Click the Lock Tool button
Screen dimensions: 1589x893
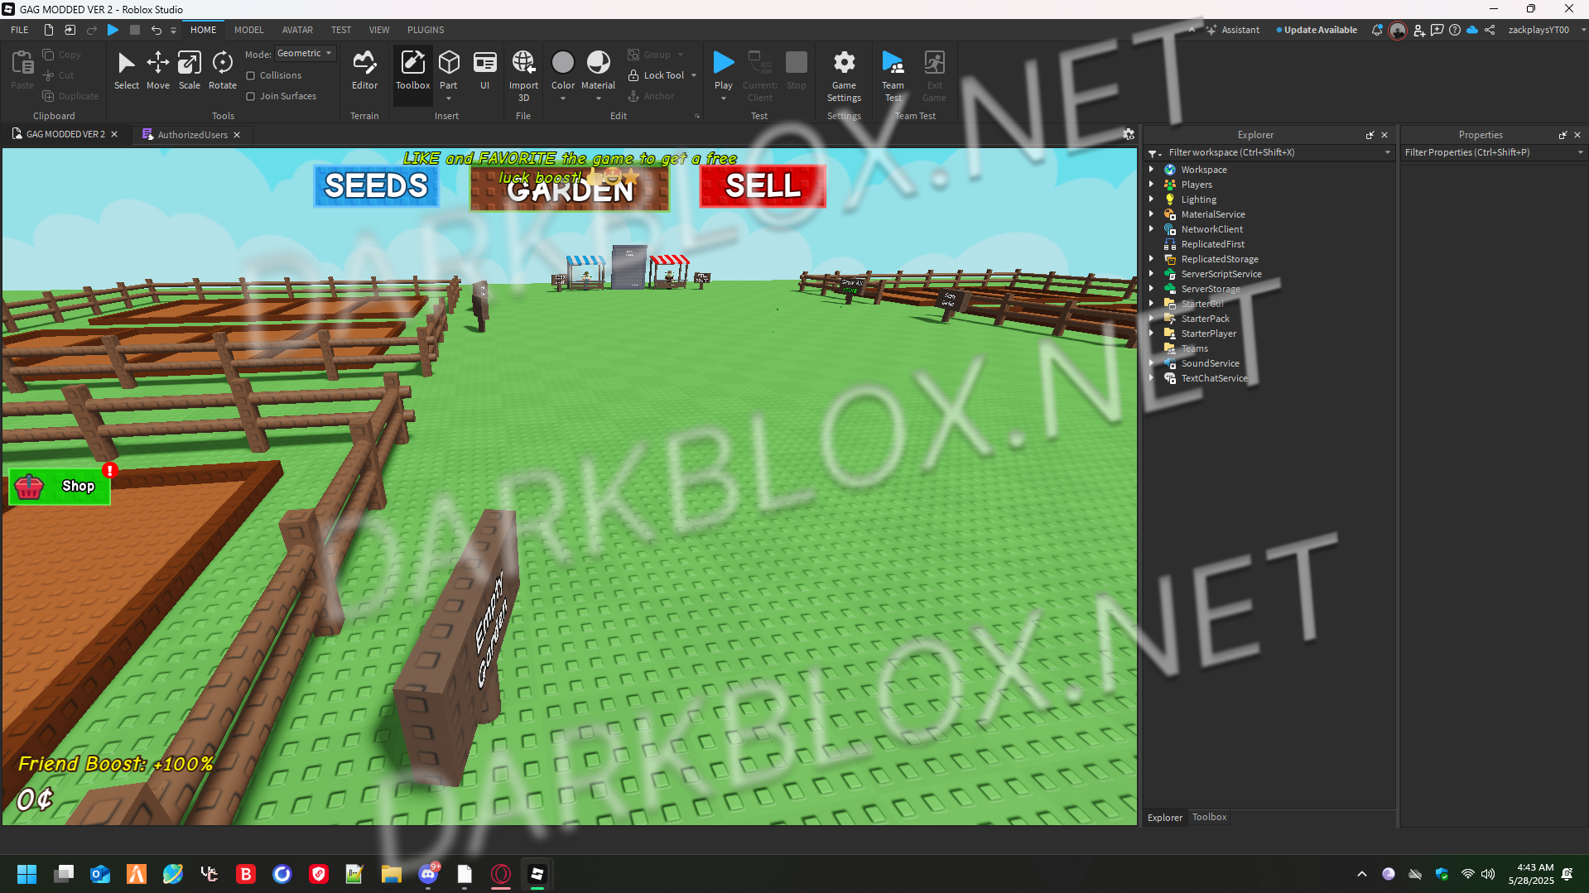point(656,75)
